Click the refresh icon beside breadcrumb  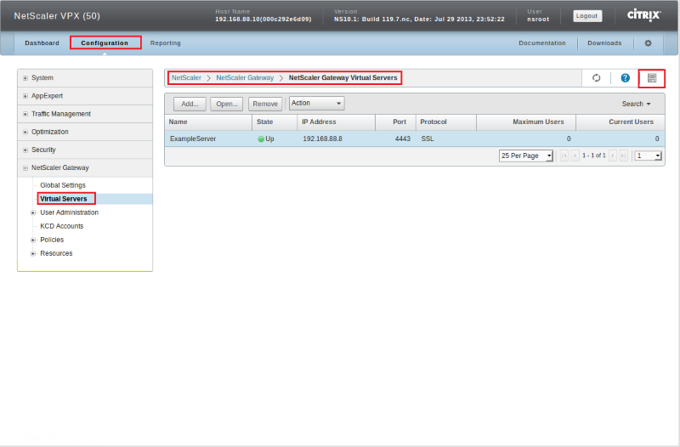pyautogui.click(x=597, y=78)
